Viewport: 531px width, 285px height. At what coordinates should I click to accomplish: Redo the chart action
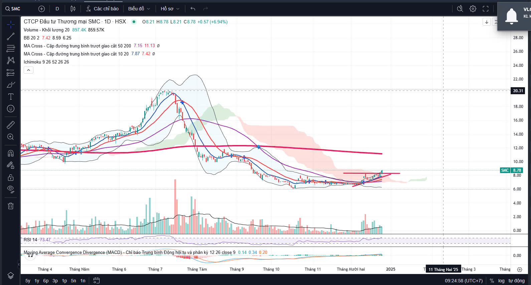[x=206, y=9]
